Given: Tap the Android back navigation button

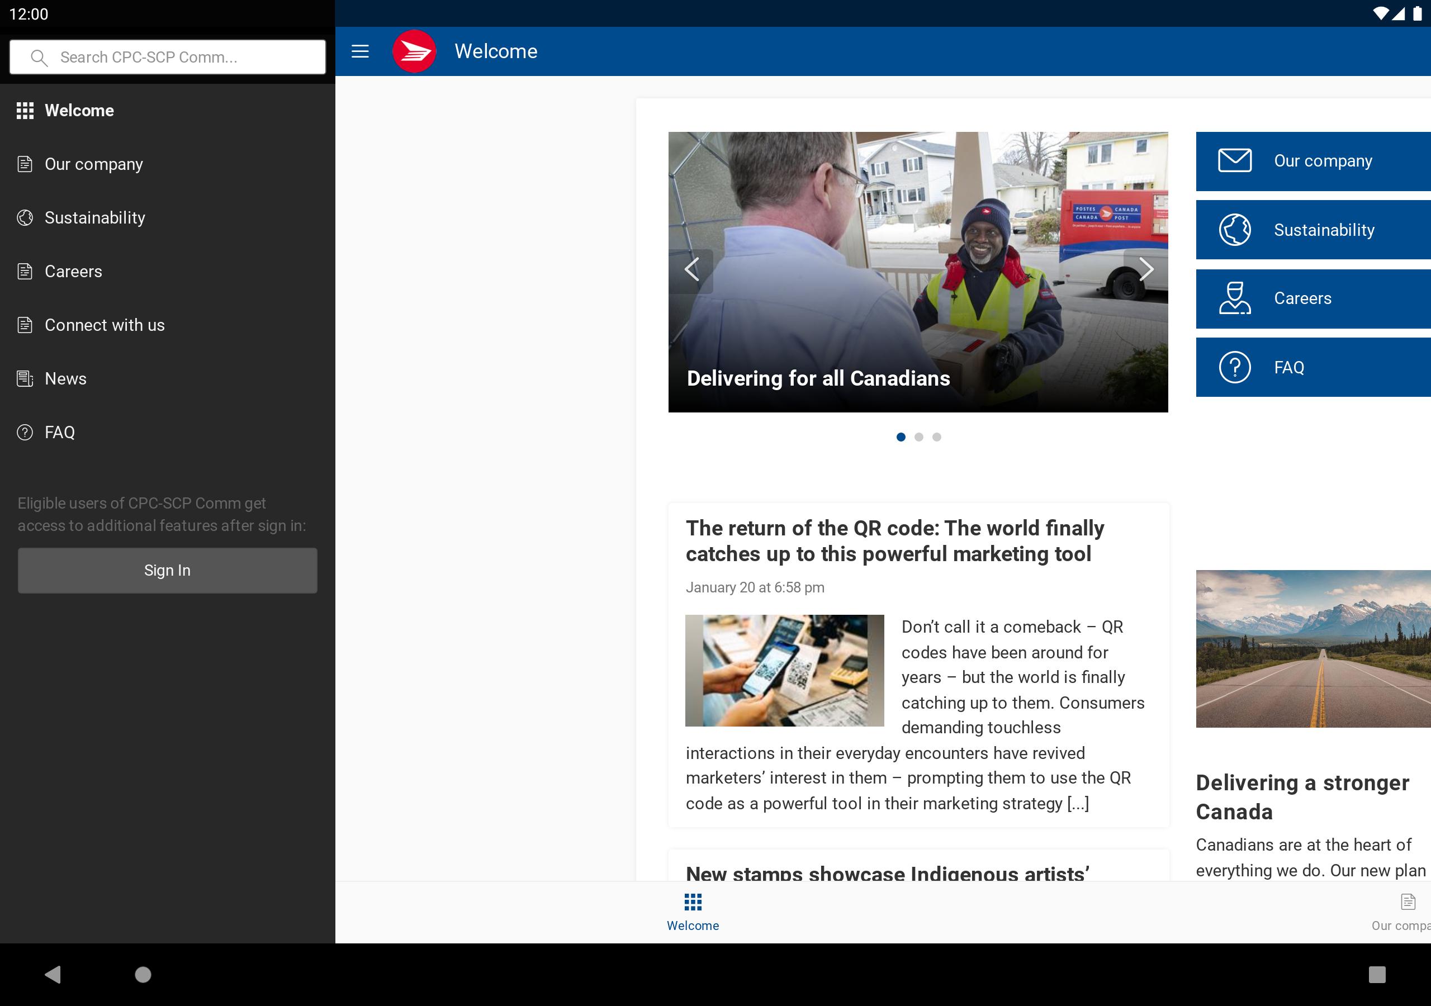Looking at the screenshot, I should click(x=53, y=974).
